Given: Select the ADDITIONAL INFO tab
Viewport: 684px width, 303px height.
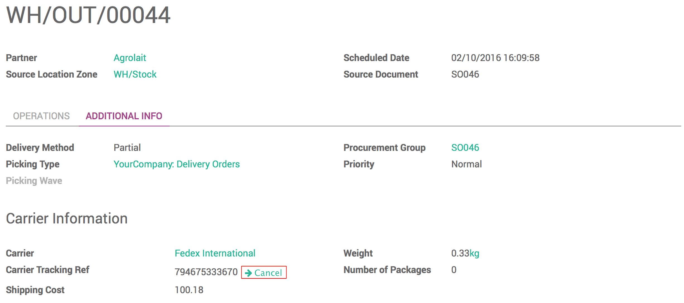Looking at the screenshot, I should pos(124,116).
